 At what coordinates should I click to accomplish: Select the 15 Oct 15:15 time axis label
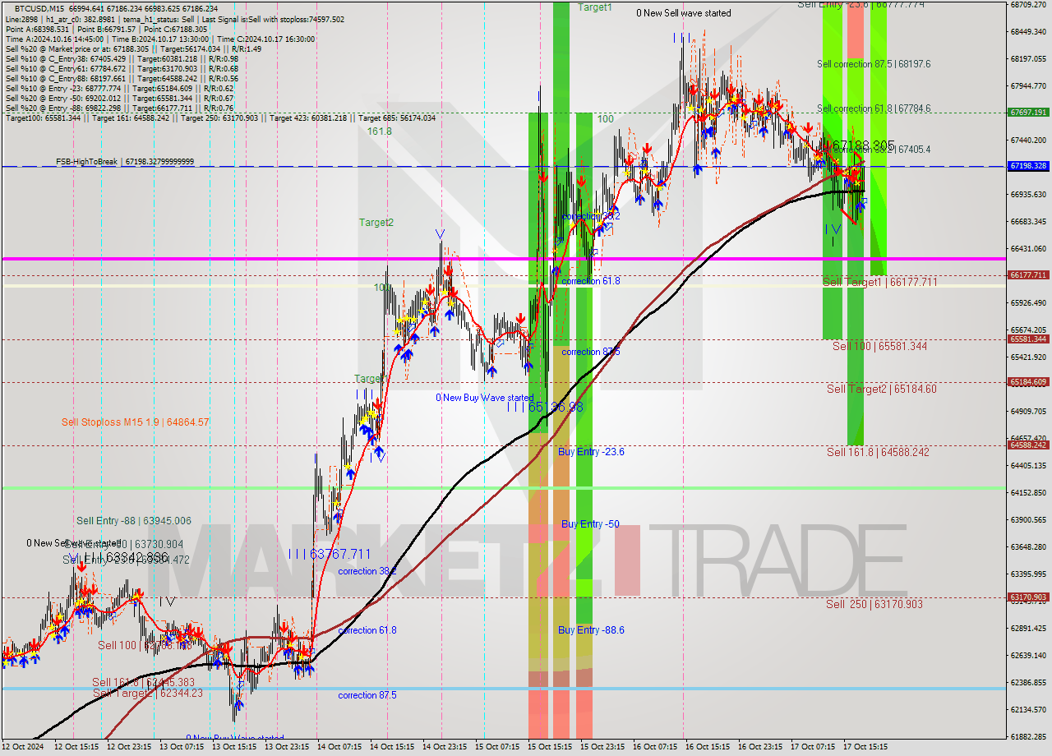tap(550, 747)
